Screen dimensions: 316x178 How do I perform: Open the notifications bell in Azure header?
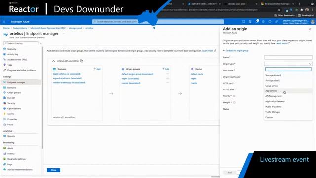pos(257,21)
